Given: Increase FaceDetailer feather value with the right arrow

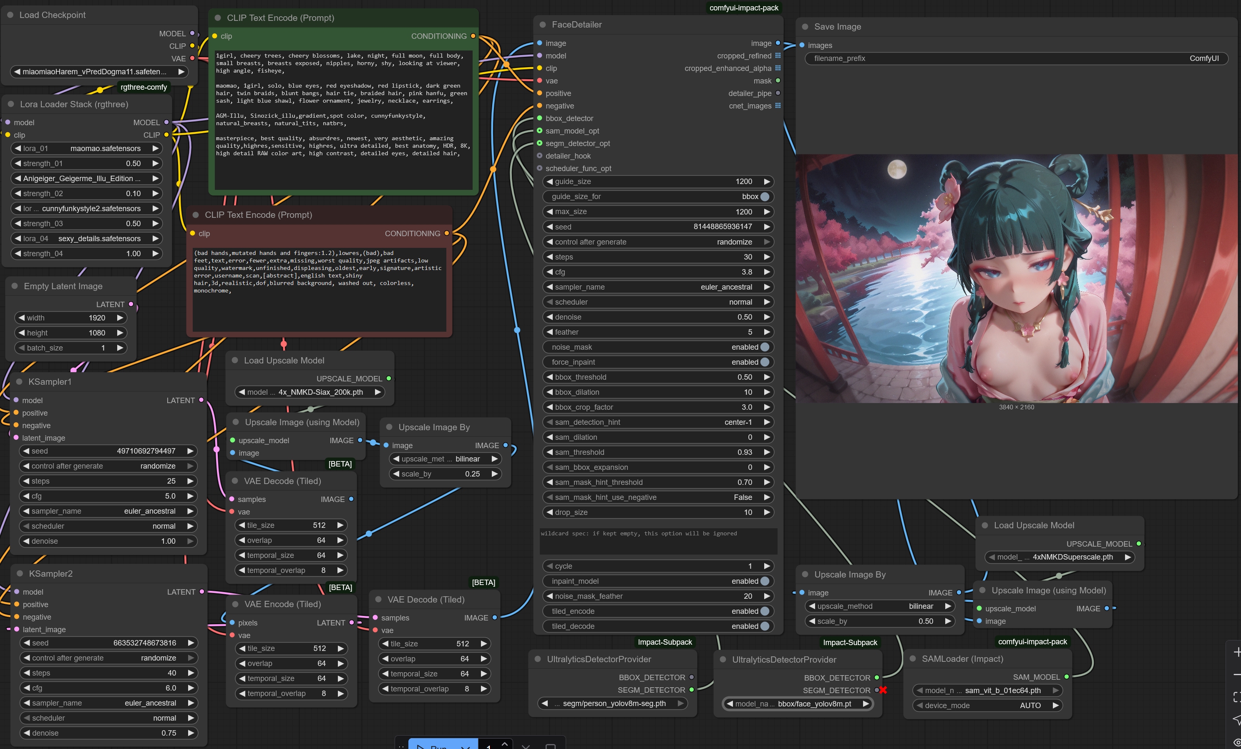Looking at the screenshot, I should pyautogui.click(x=767, y=332).
